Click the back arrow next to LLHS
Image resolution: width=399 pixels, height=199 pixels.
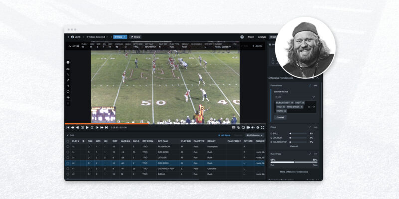68,37
